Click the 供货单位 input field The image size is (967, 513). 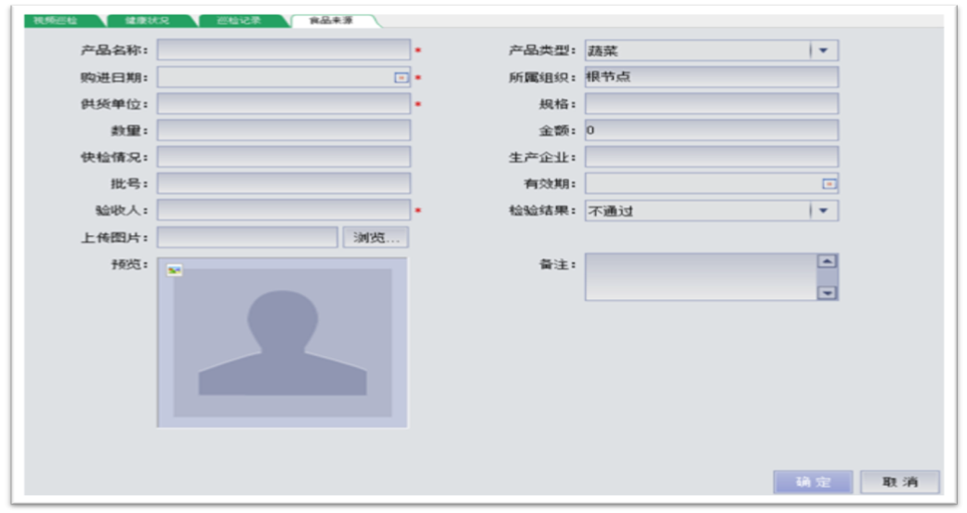coord(284,103)
